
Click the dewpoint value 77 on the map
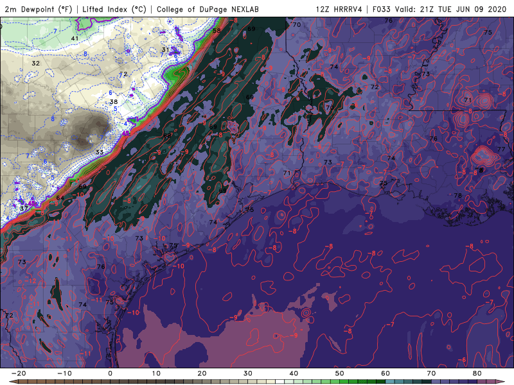click(501, 149)
